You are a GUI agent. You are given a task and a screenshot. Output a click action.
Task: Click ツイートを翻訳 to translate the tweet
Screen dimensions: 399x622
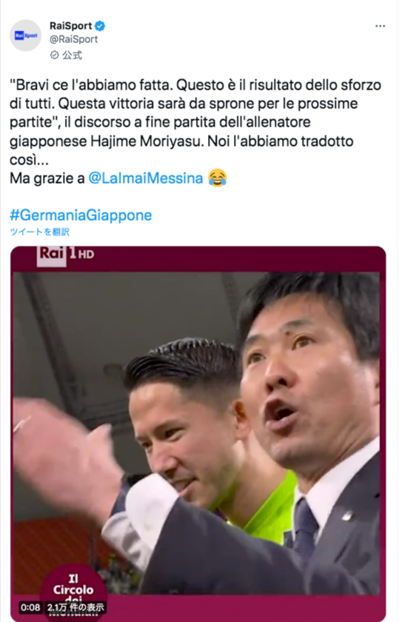(40, 232)
